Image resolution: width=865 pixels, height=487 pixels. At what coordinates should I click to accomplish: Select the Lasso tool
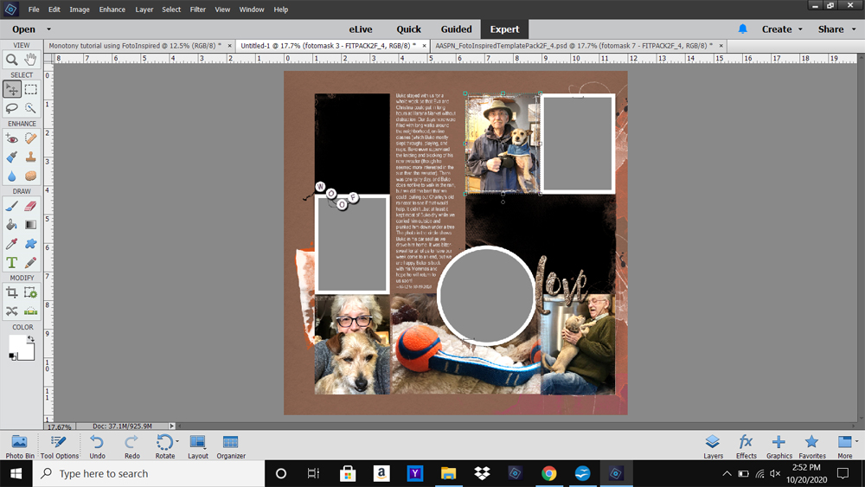point(11,107)
